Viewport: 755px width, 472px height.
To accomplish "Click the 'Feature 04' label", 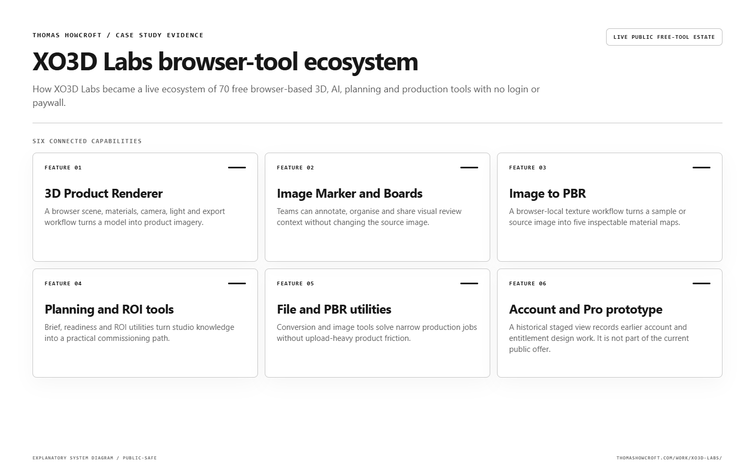I will [x=63, y=284].
